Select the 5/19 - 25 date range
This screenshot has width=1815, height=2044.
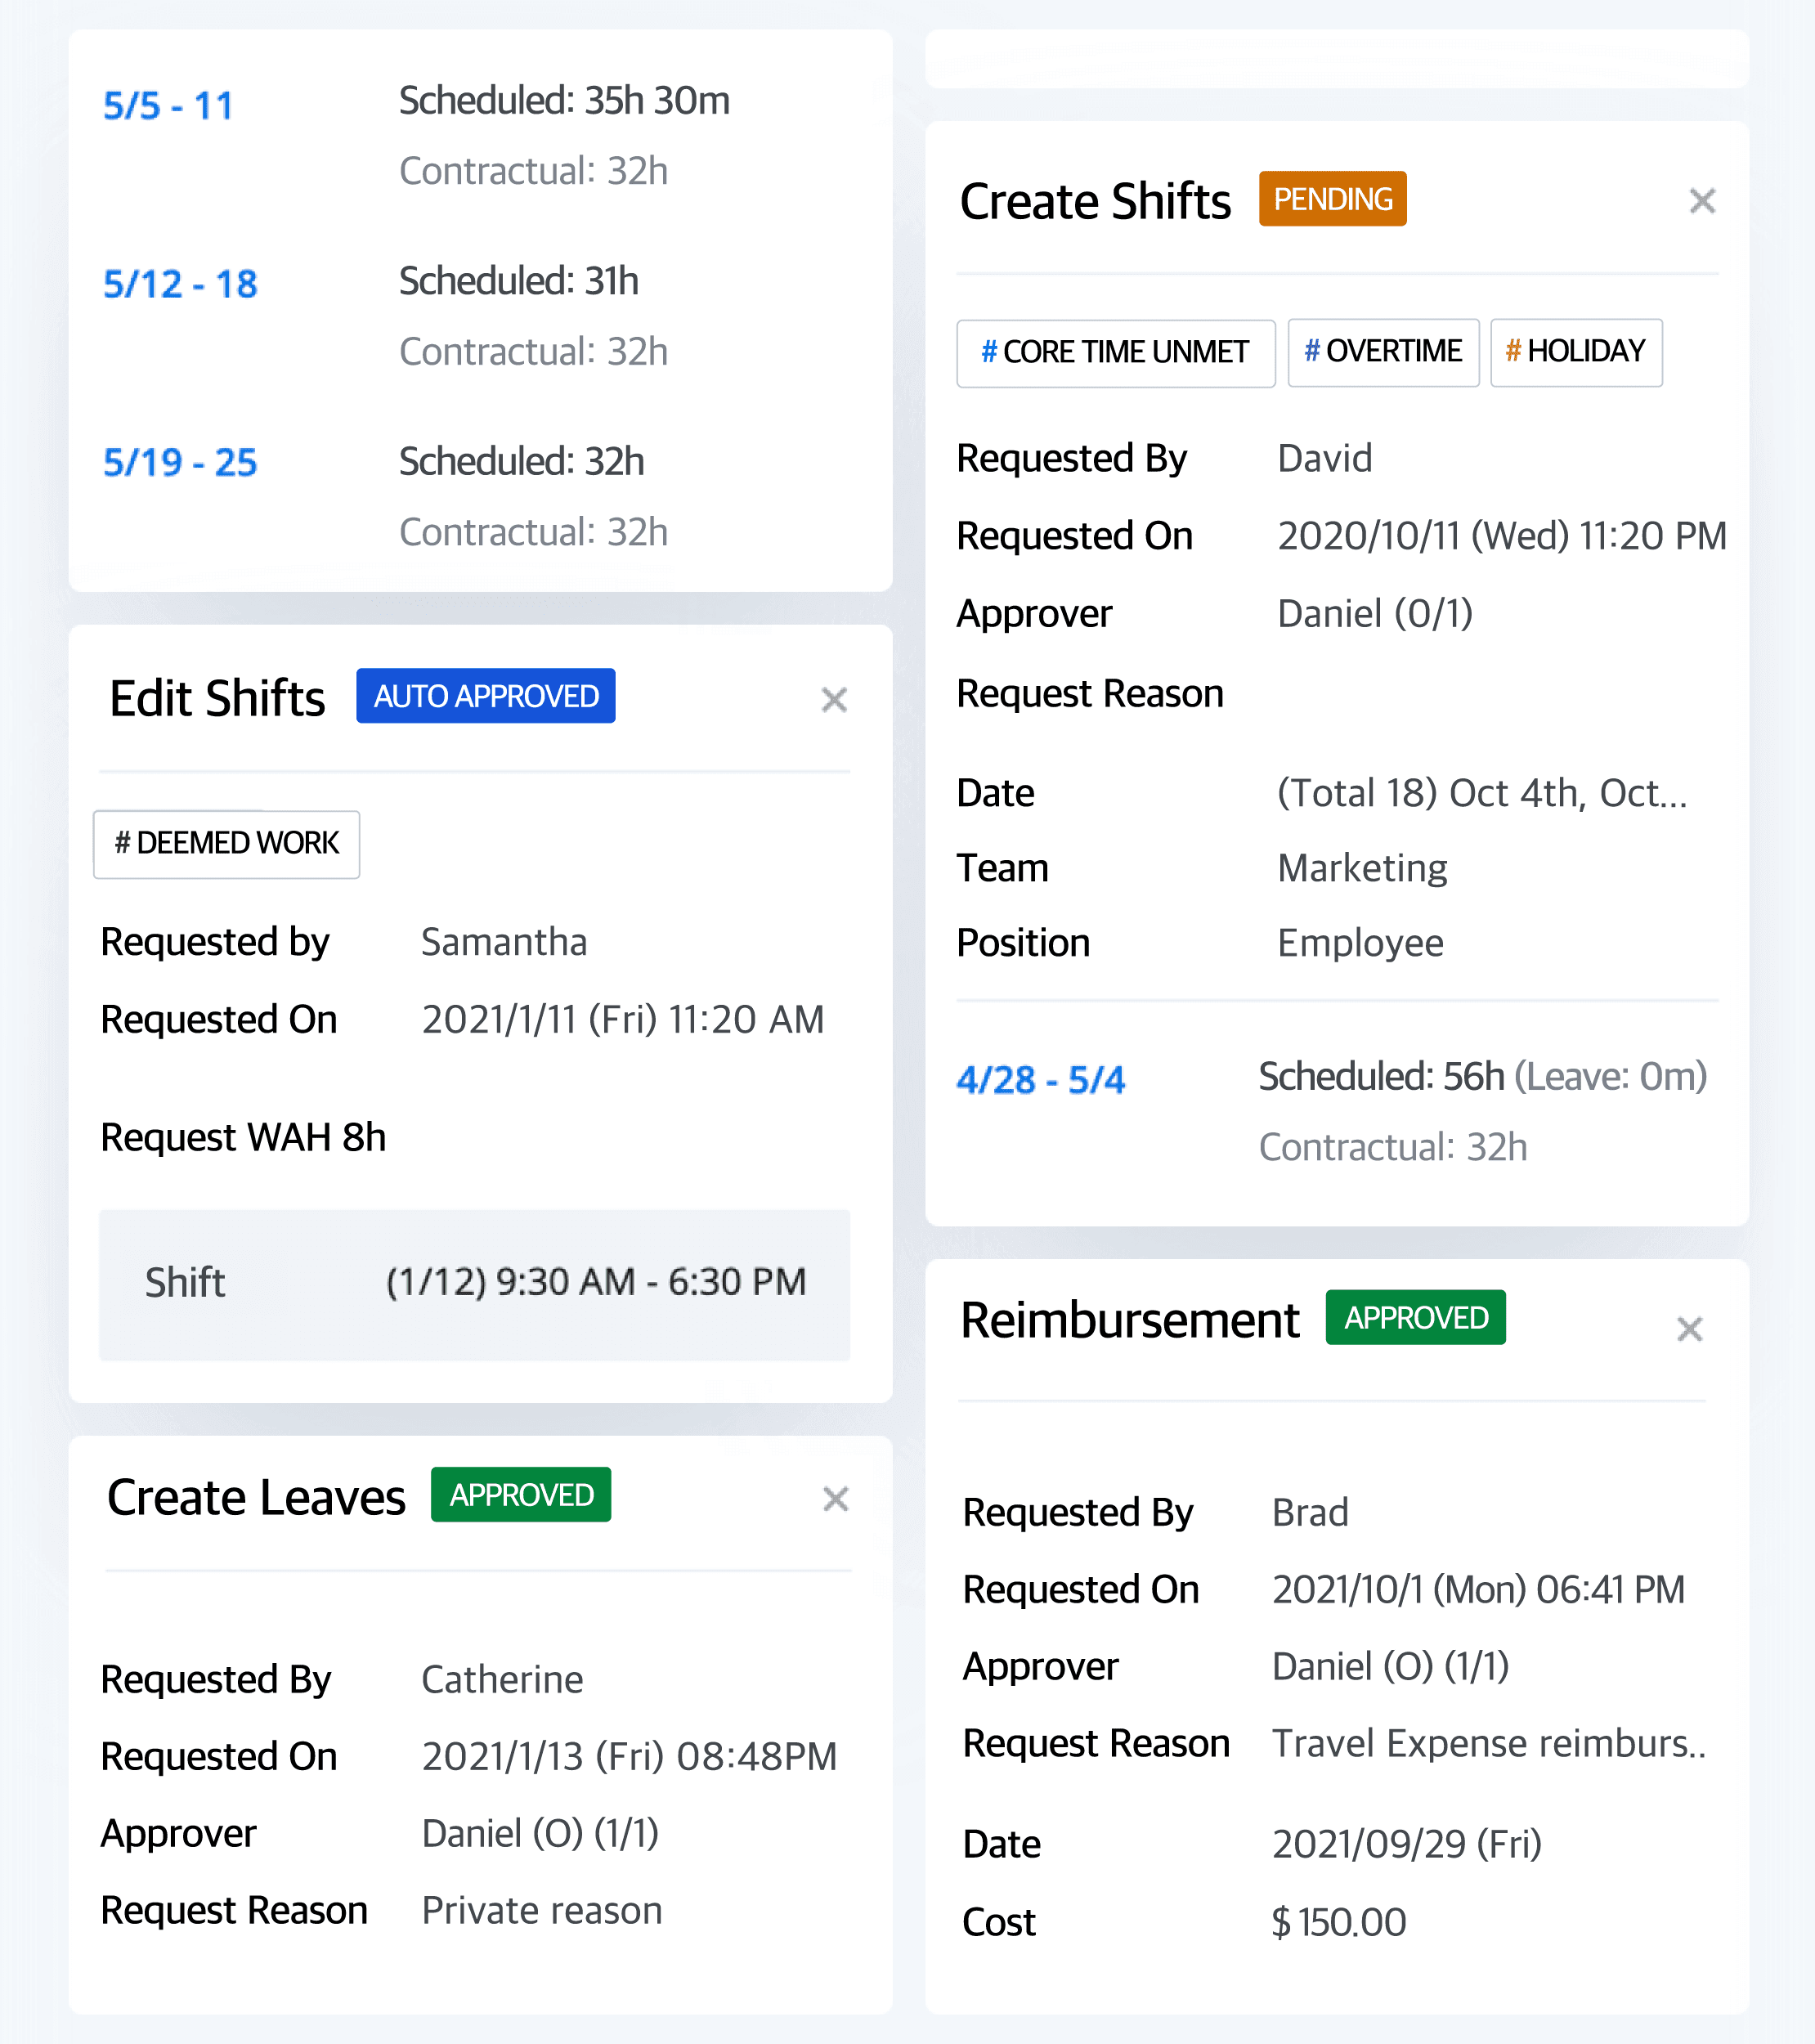180,462
